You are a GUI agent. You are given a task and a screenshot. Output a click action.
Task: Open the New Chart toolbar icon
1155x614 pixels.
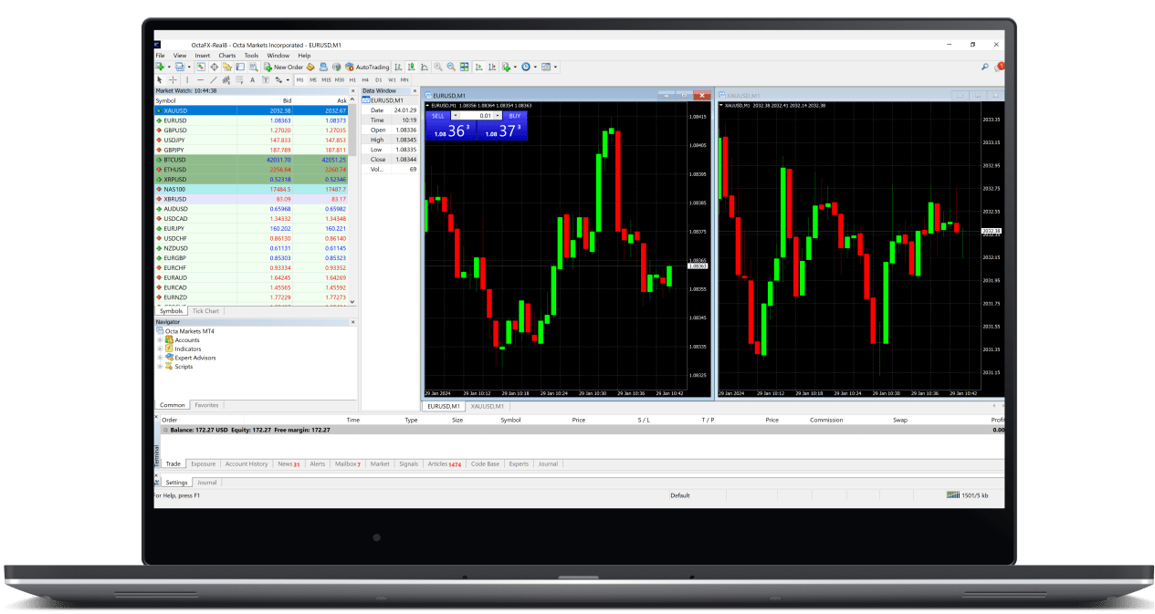coord(159,67)
